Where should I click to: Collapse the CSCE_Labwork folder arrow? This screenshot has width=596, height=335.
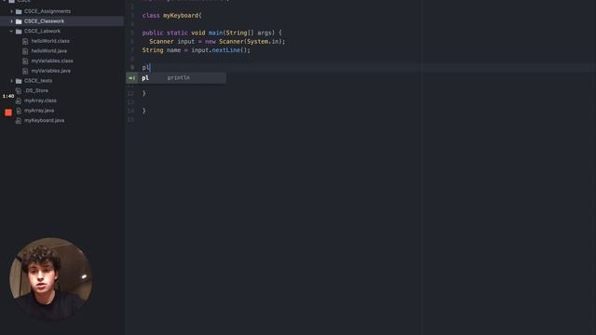(x=11, y=31)
